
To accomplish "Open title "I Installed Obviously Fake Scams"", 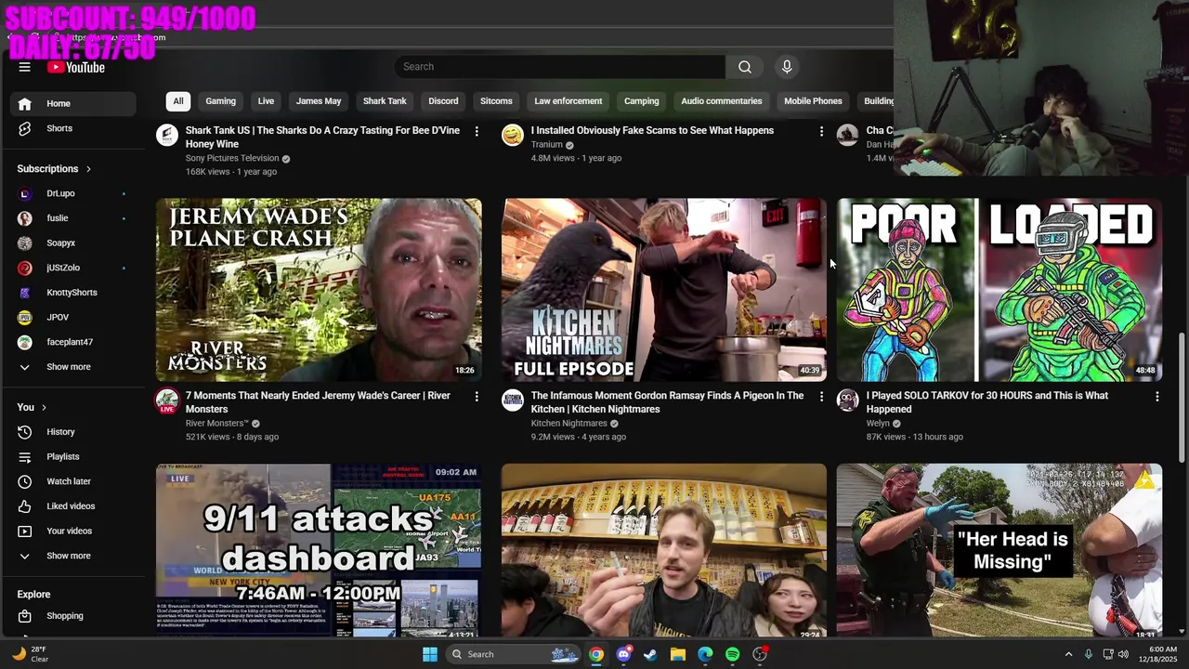I will 652,131.
